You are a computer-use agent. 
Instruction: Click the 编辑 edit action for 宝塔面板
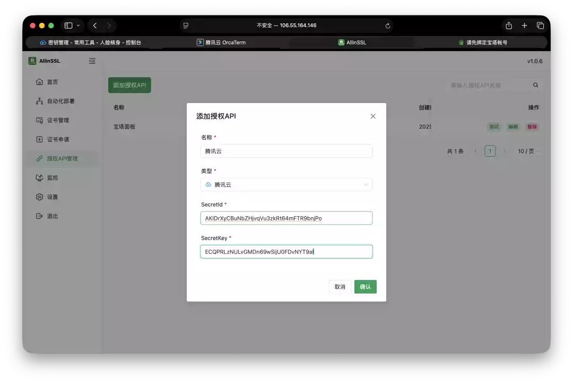click(513, 127)
